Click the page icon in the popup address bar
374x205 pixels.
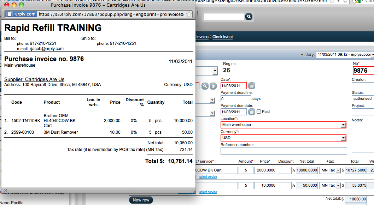click(x=9, y=14)
